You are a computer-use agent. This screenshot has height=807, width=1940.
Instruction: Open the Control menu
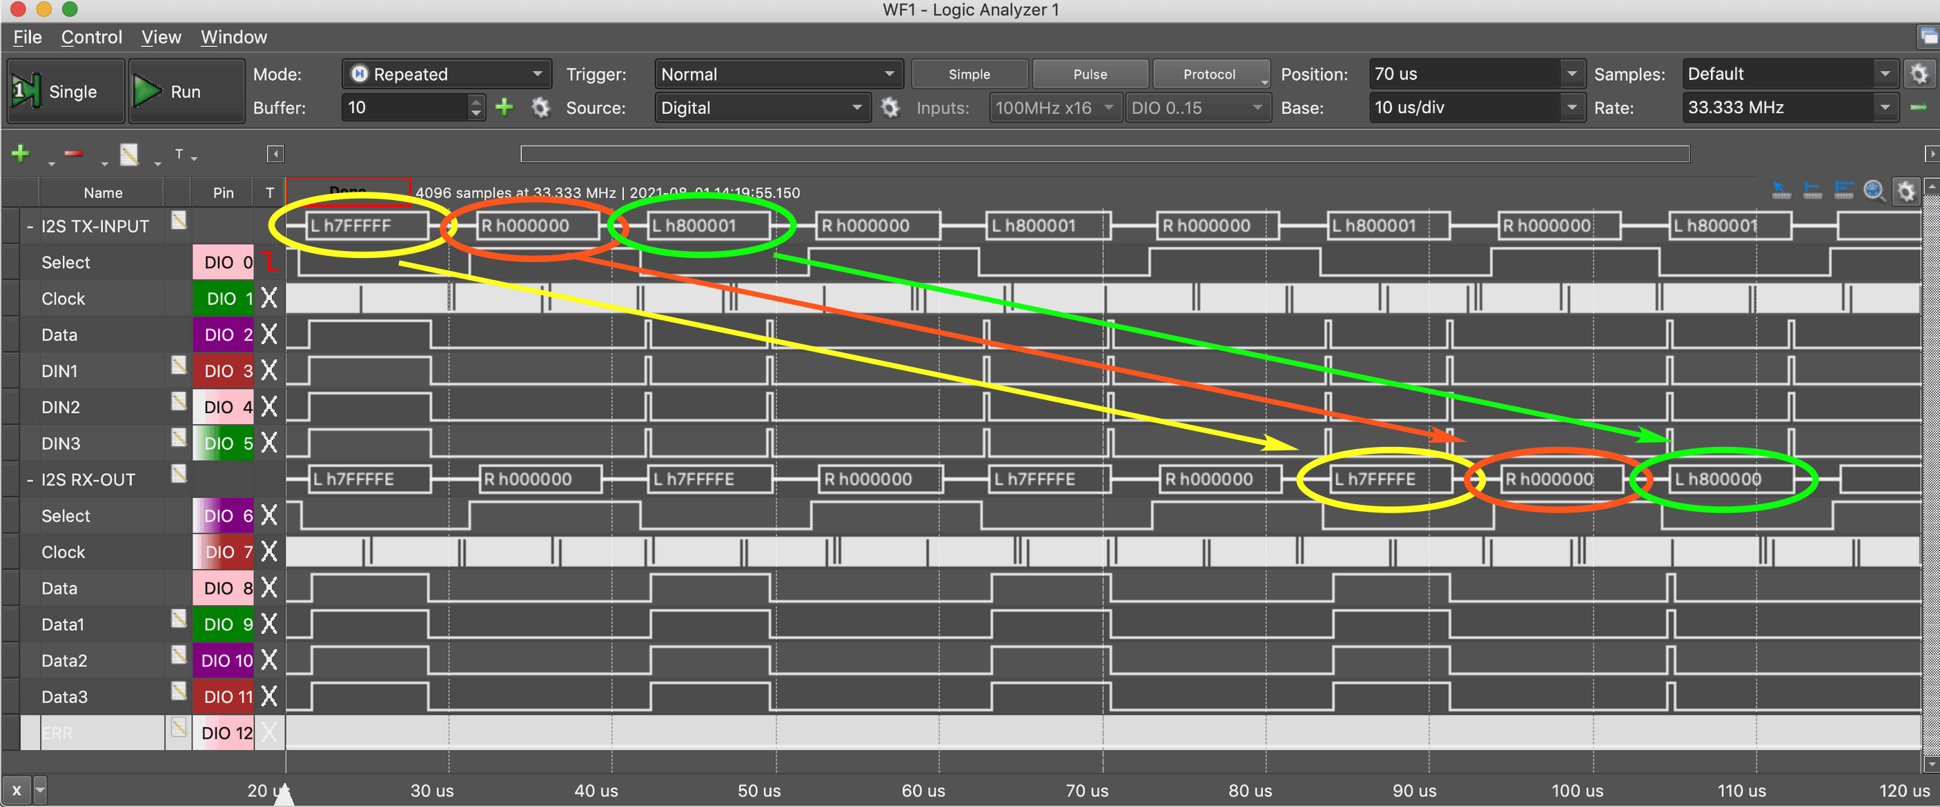tap(91, 37)
